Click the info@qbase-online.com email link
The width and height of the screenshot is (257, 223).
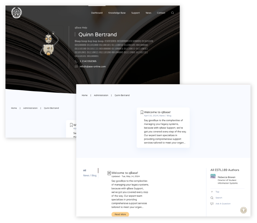pos(93,67)
